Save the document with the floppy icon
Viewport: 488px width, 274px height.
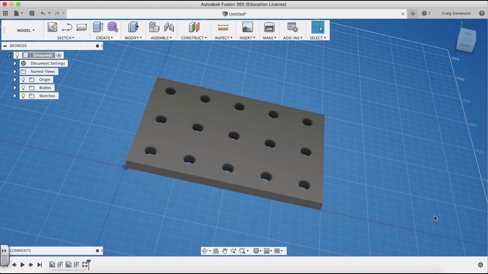pyautogui.click(x=32, y=13)
